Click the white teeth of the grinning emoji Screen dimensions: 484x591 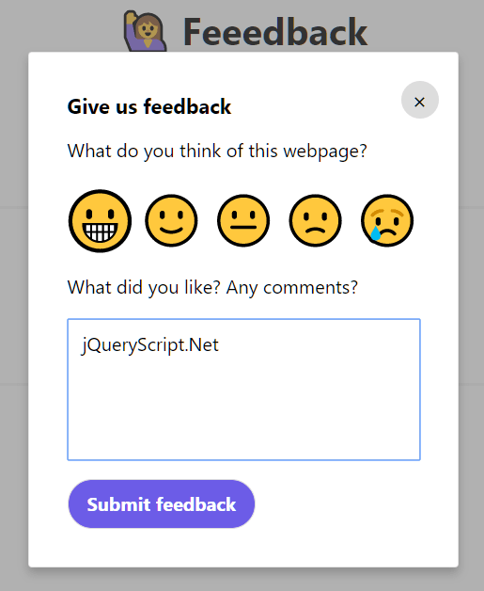pos(101,232)
